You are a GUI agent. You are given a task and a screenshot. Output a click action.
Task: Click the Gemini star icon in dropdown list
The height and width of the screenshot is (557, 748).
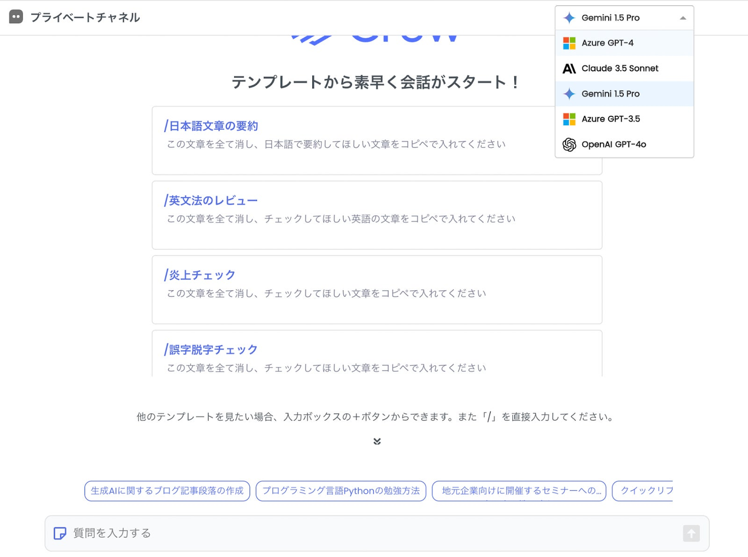[569, 94]
